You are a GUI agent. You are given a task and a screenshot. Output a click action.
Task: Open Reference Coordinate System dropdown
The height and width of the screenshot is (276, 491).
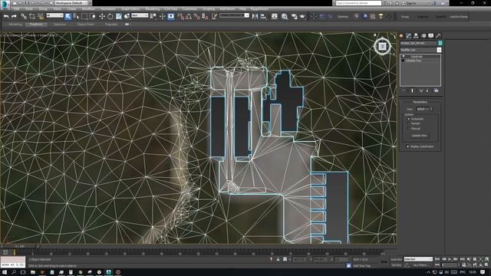[x=140, y=15]
